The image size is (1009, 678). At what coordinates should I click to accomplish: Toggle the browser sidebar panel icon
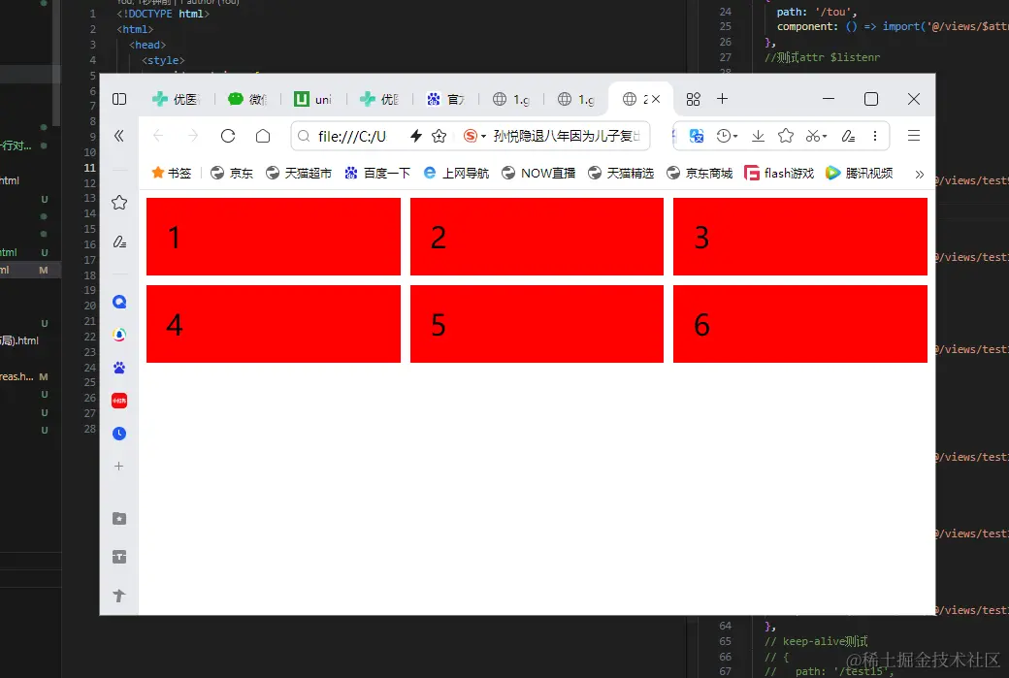click(119, 99)
